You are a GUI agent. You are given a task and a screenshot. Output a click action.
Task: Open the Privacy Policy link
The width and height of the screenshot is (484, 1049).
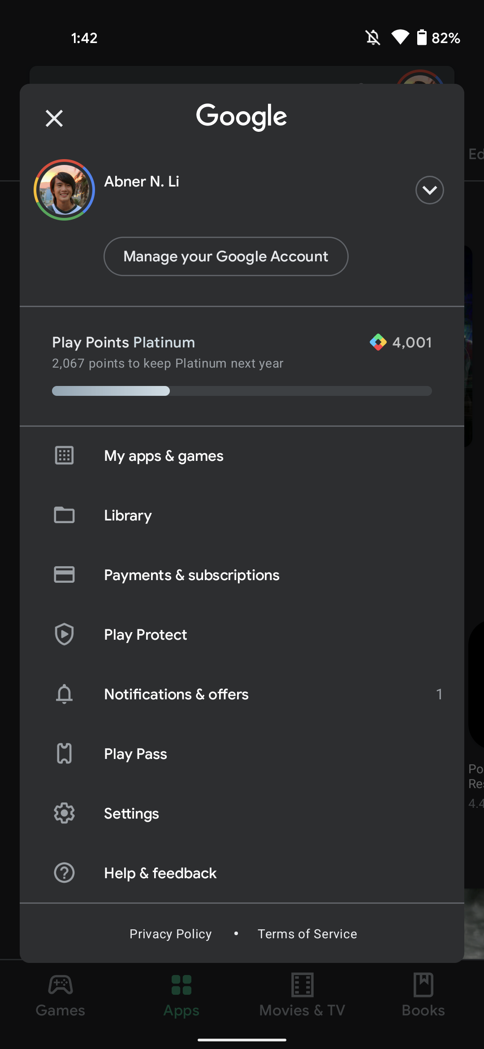pyautogui.click(x=170, y=934)
